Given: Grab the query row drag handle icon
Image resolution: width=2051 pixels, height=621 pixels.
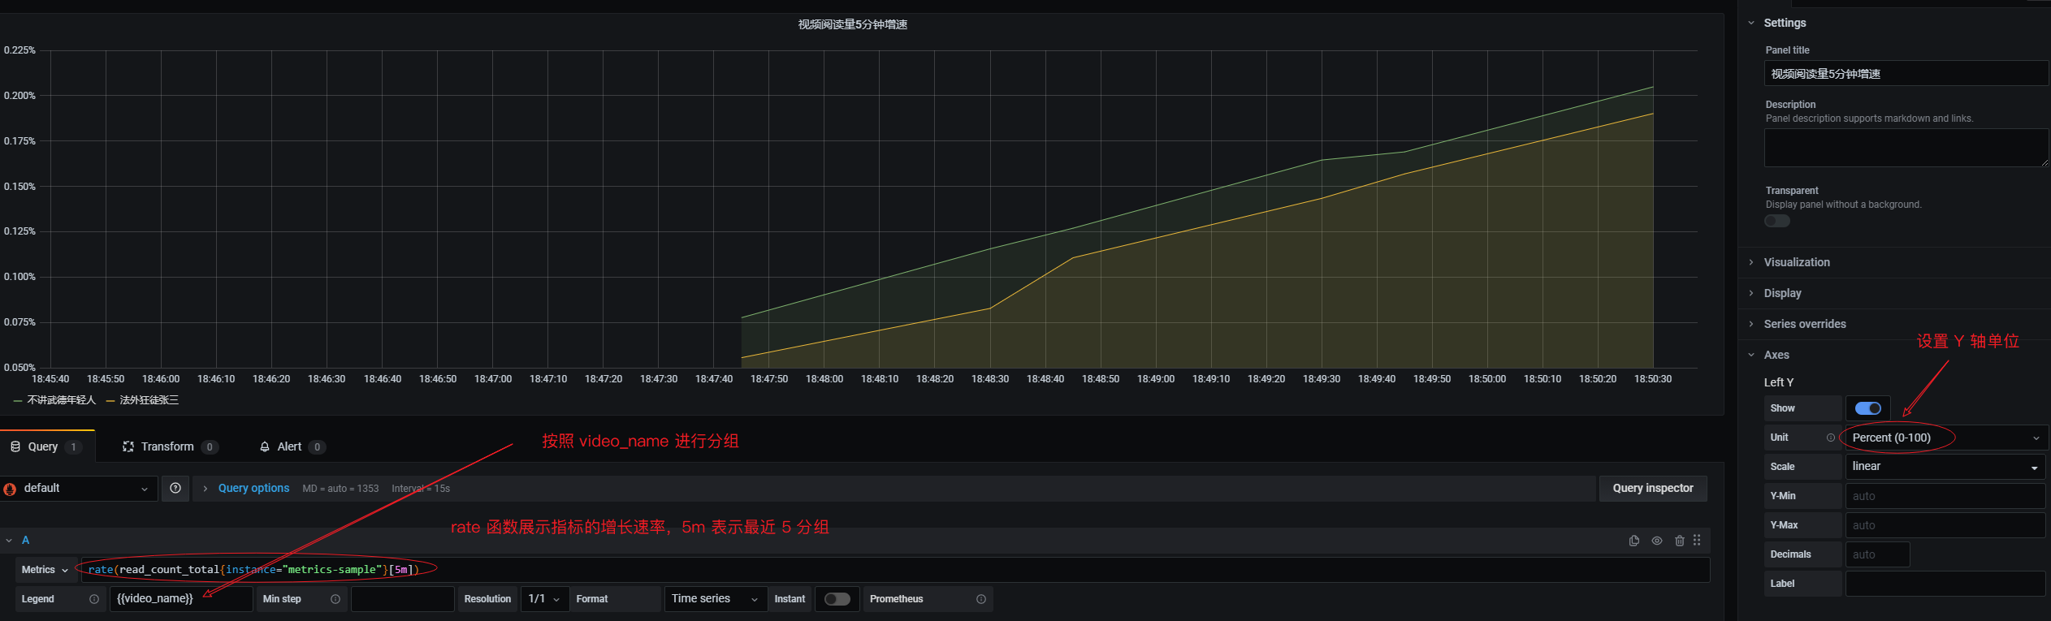Looking at the screenshot, I should coord(1697,540).
